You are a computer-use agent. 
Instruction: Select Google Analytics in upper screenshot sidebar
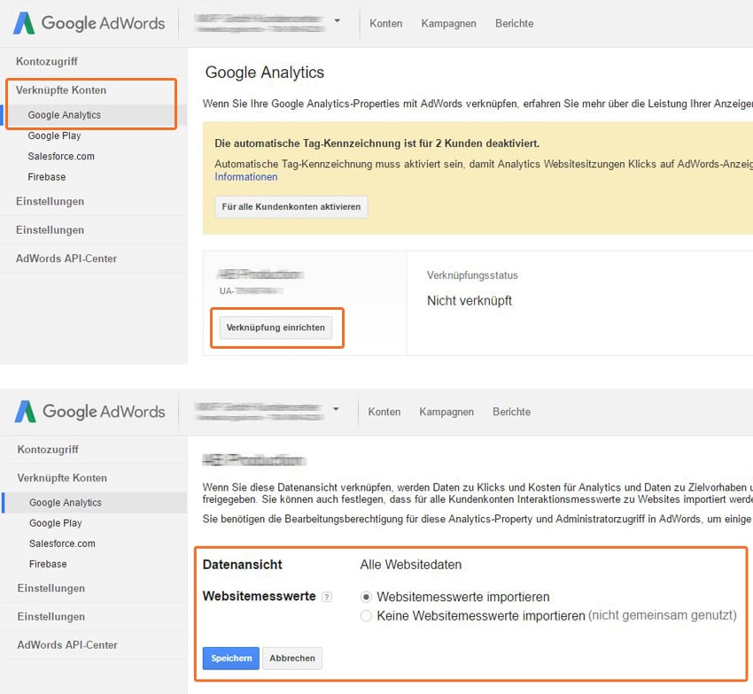pyautogui.click(x=65, y=115)
